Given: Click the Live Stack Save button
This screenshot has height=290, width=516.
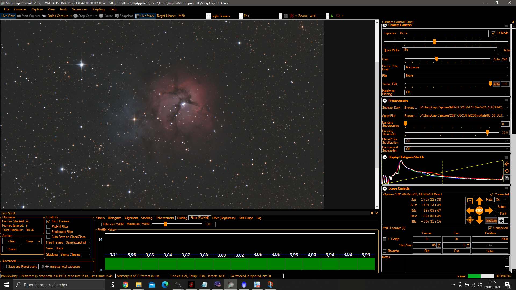Looking at the screenshot, I should 30,241.
